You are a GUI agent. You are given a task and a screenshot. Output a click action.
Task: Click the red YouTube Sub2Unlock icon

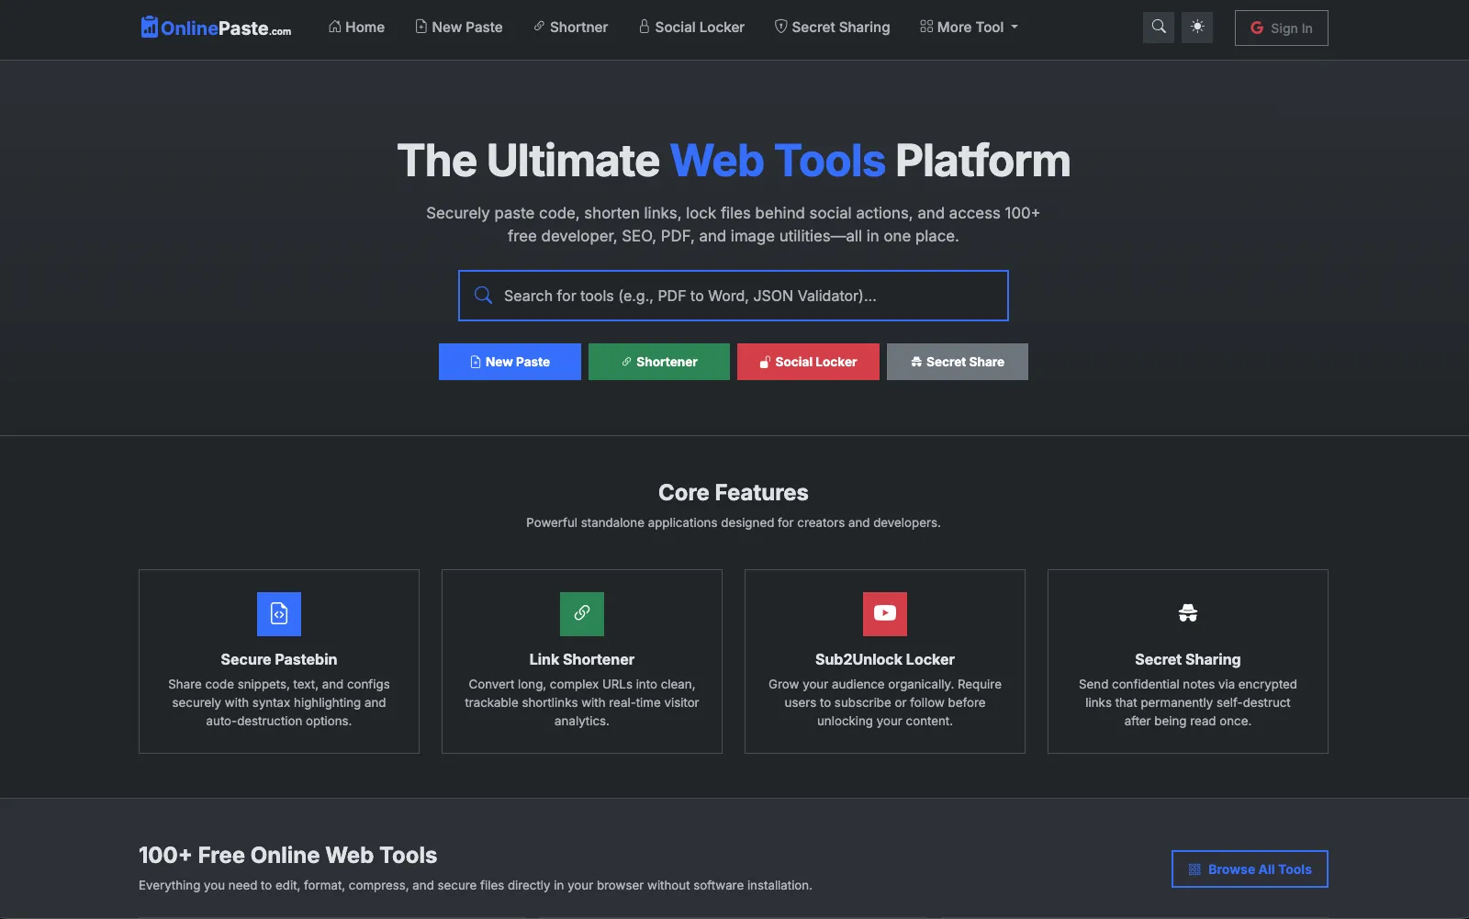pos(885,614)
